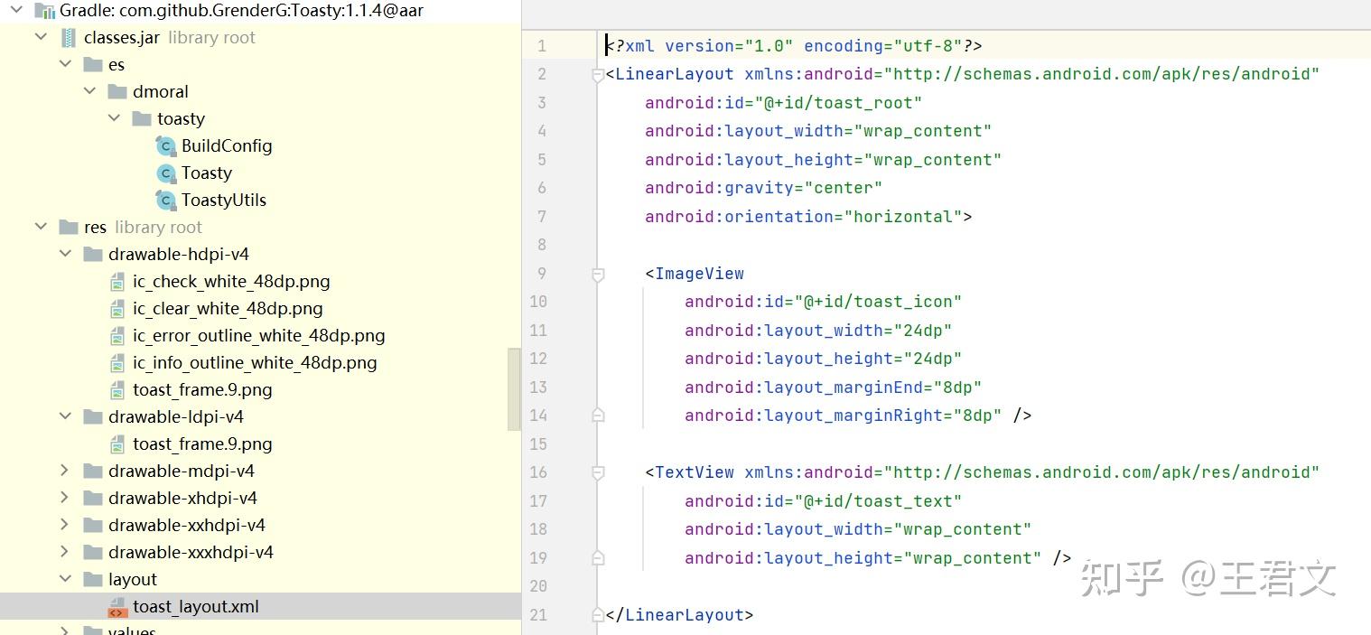Screen dimensions: 1371x635
Task: Click the toast_layout.xml file icon
Action: click(x=117, y=607)
